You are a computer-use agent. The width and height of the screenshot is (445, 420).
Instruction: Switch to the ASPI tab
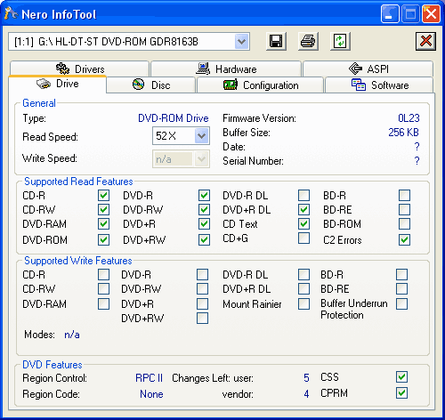[x=368, y=69]
